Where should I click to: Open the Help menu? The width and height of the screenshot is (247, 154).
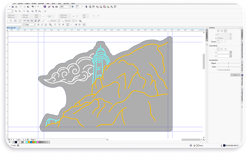click(x=73, y=3)
